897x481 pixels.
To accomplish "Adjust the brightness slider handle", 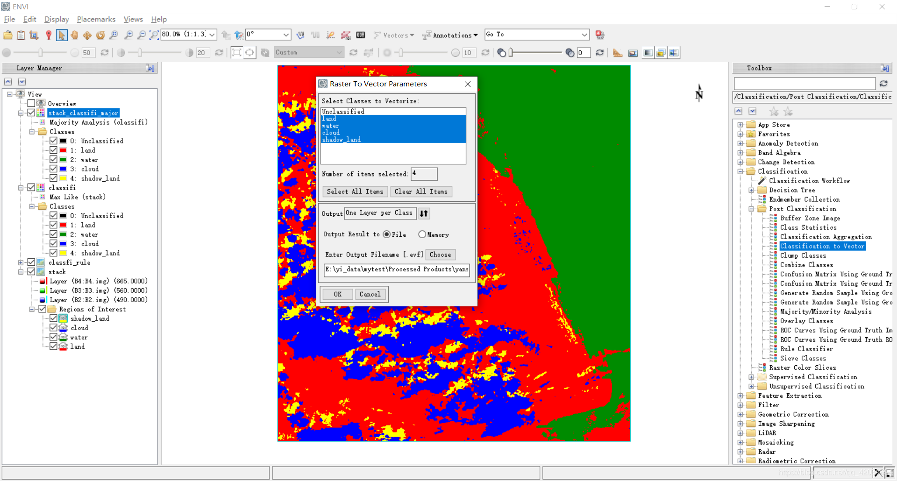I will tap(41, 53).
